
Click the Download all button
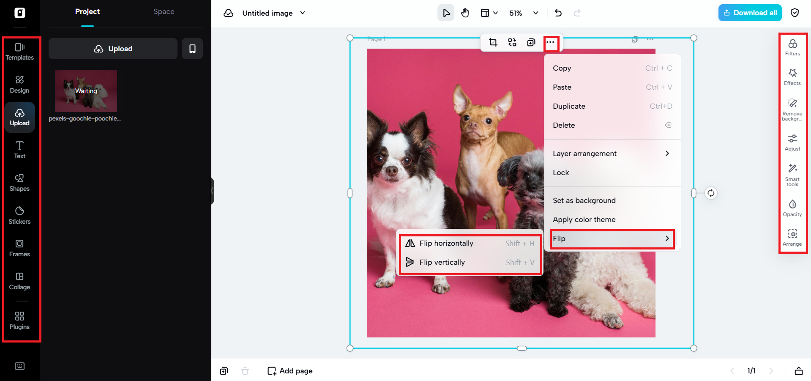pos(750,13)
